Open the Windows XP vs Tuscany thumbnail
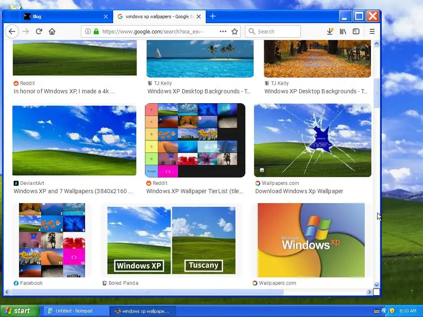This screenshot has width=423, height=317. 171,241
